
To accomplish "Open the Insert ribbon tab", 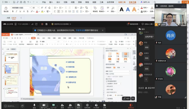I will [51, 2].
